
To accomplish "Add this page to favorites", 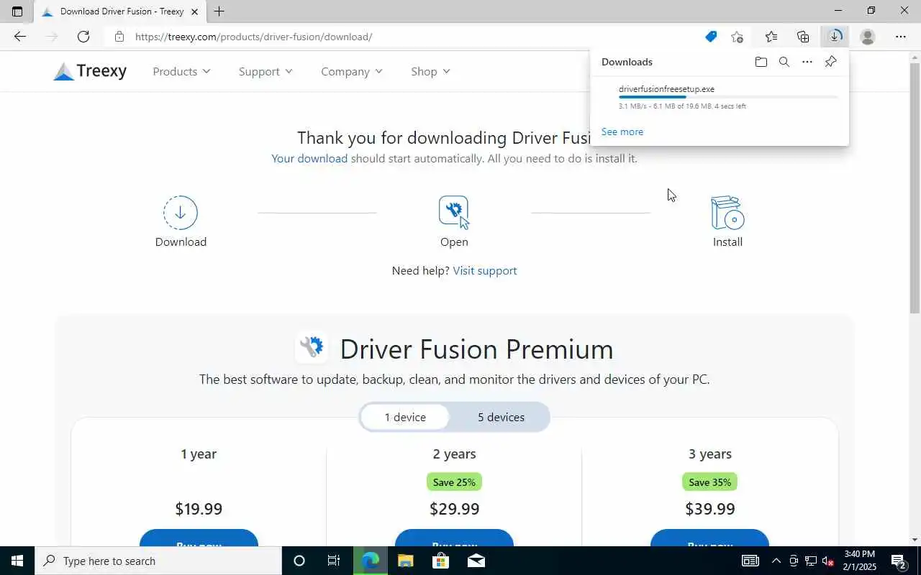I will coord(737,37).
